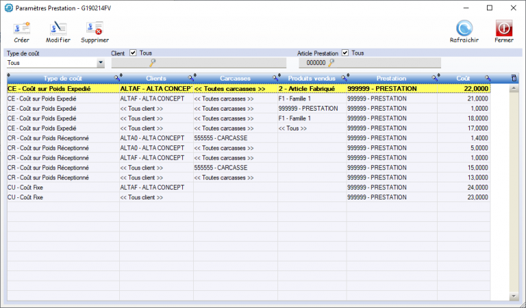Uncheck the Article Prestation Tous checkbox
The height and width of the screenshot is (308, 526).
pyautogui.click(x=345, y=53)
